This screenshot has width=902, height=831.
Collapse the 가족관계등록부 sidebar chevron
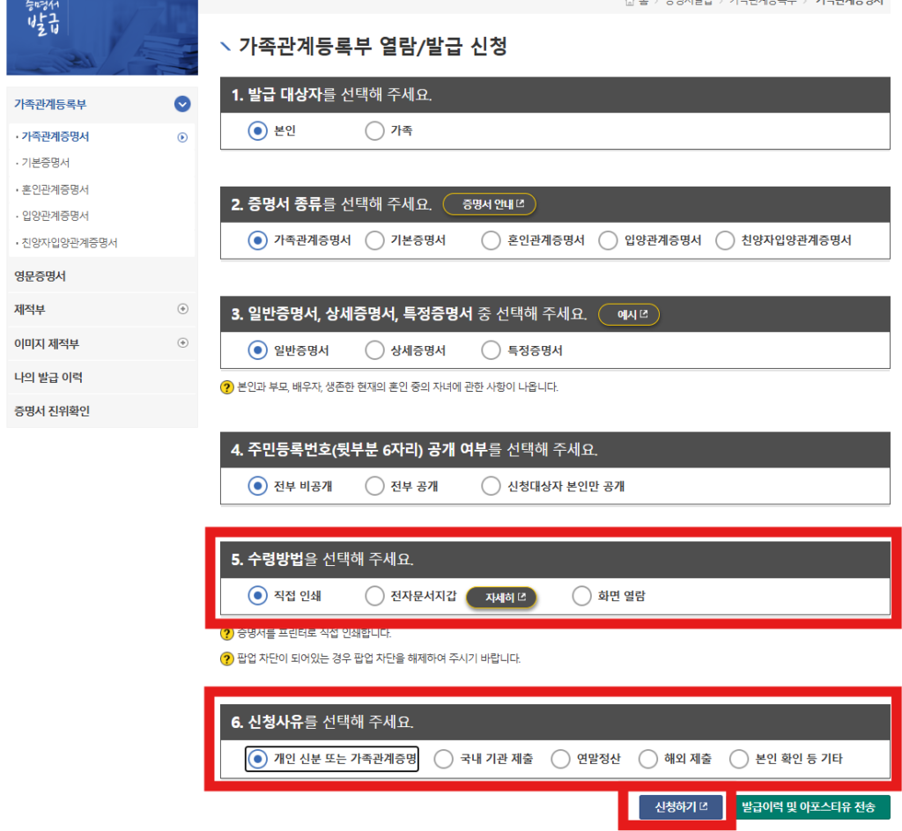[182, 105]
